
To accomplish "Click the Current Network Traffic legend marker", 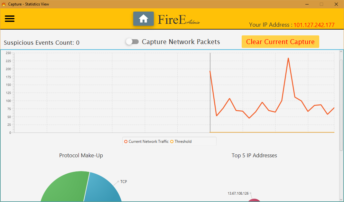I will 126,142.
